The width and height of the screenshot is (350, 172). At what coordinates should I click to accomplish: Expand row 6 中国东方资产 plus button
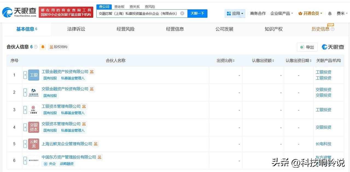tap(25, 161)
